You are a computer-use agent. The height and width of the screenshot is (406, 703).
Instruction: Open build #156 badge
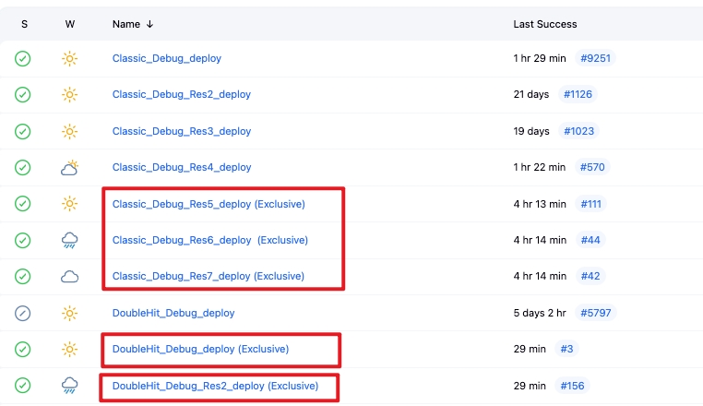[x=572, y=386]
